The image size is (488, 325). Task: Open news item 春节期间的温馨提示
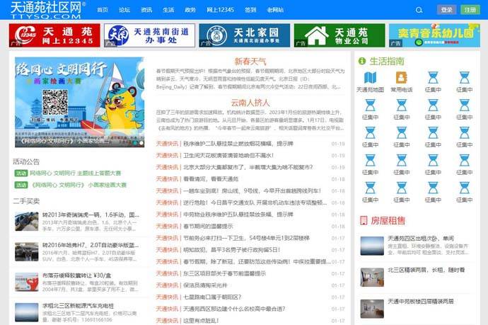[x=208, y=226]
